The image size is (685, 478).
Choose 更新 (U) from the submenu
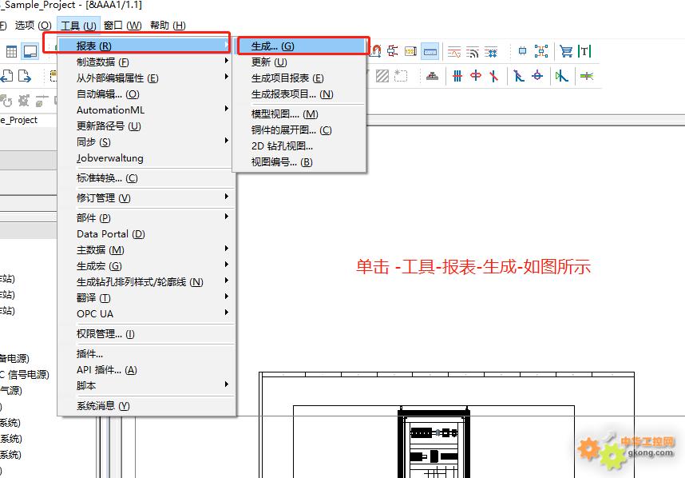pyautogui.click(x=269, y=62)
